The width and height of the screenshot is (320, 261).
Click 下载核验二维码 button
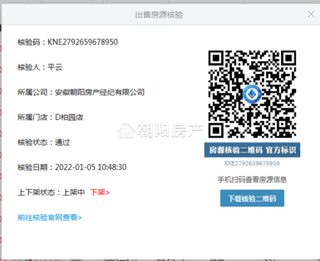252,198
